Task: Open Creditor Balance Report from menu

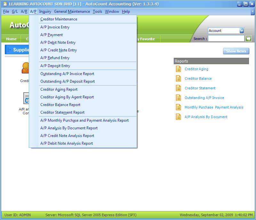Action: click(x=88, y=105)
